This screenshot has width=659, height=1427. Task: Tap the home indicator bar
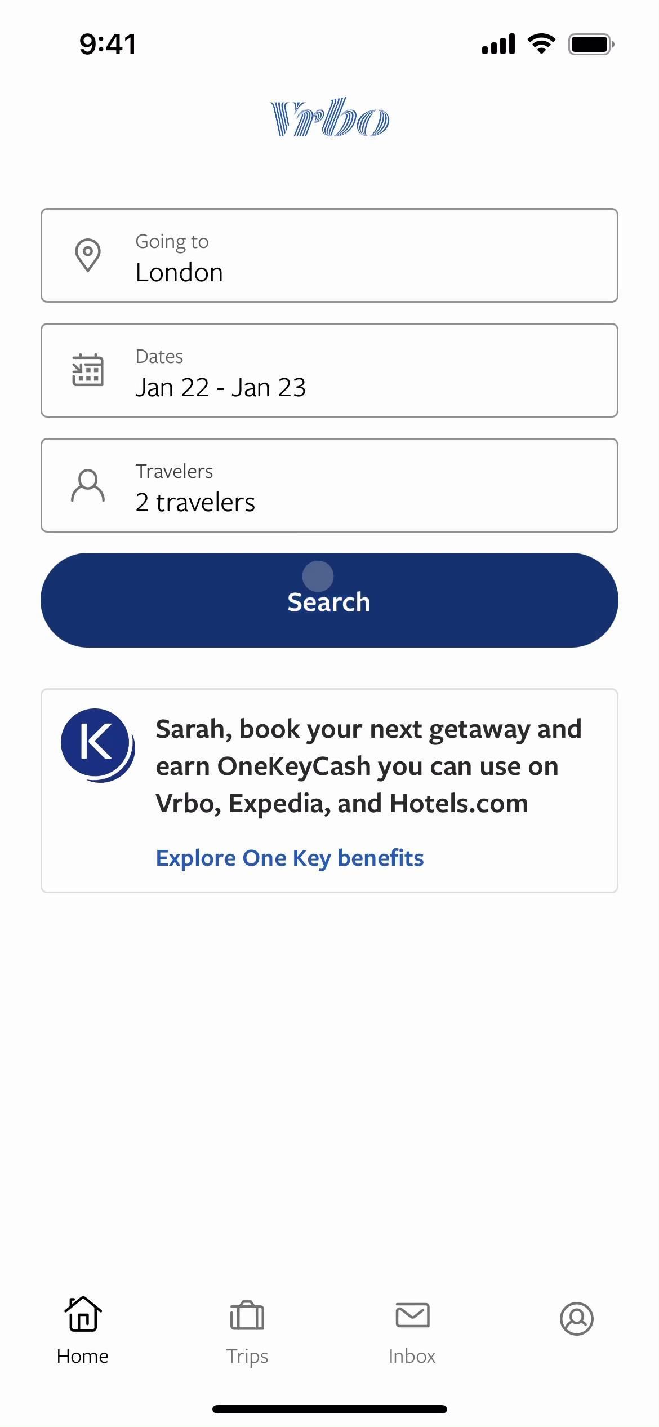point(329,1409)
